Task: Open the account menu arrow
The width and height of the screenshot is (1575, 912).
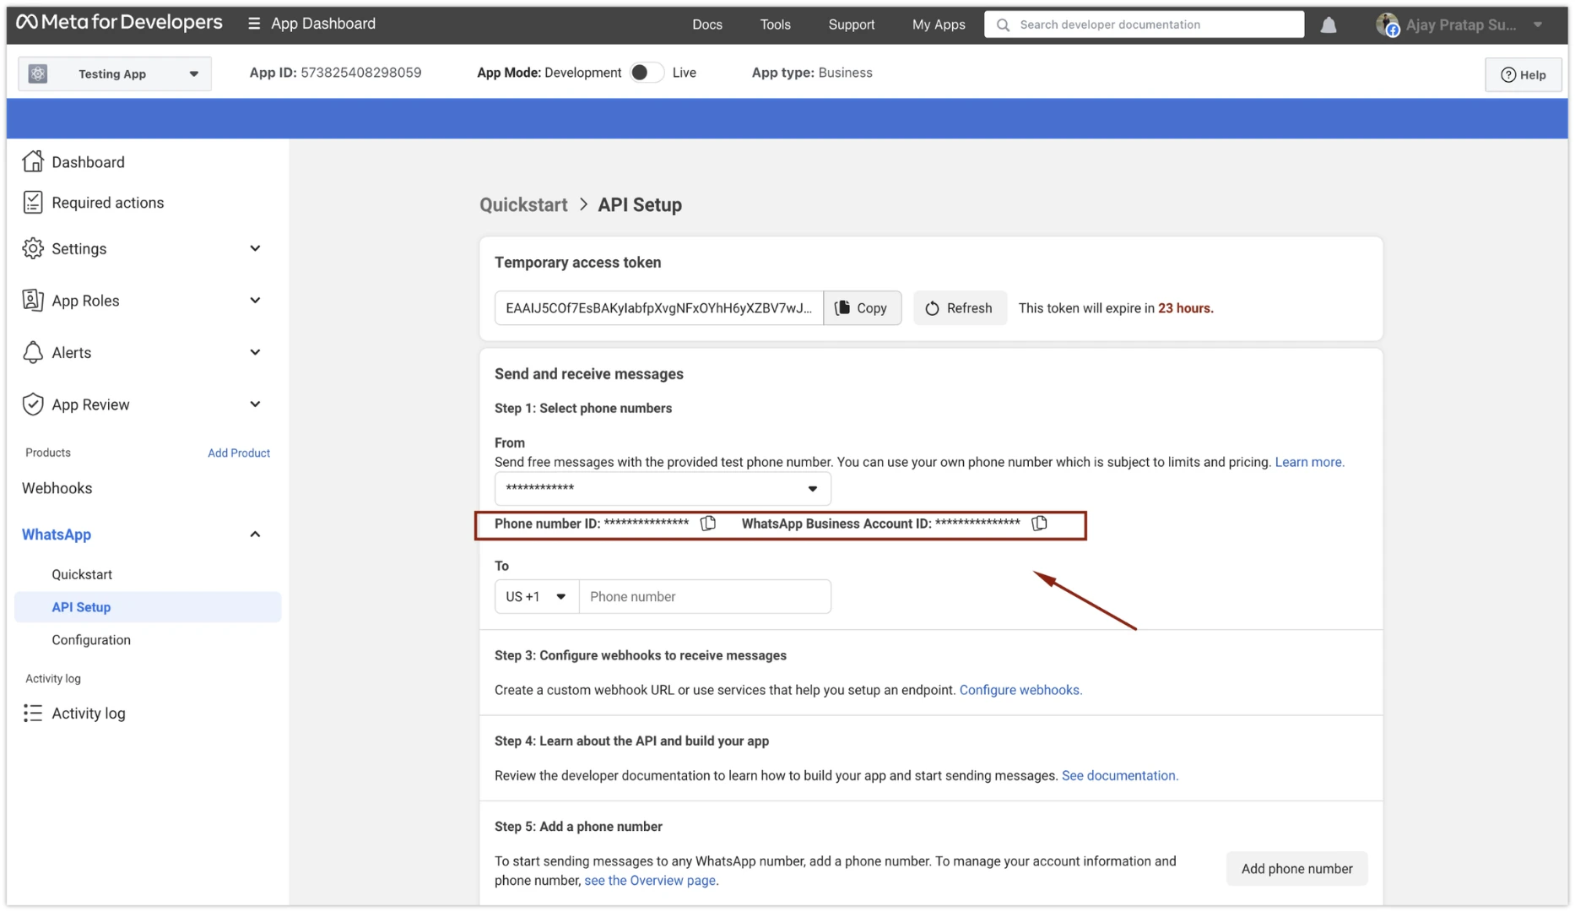Action: coord(1538,24)
